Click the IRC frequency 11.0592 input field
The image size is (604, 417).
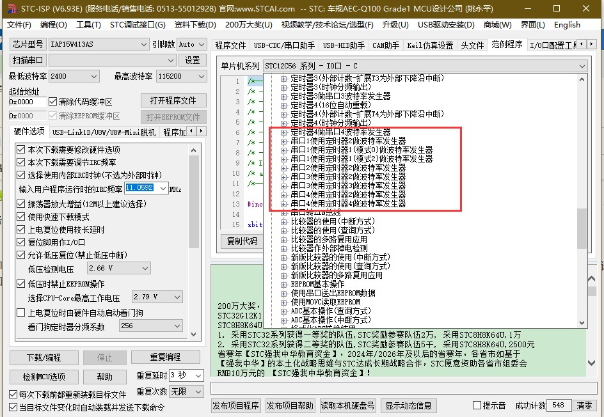(141, 188)
